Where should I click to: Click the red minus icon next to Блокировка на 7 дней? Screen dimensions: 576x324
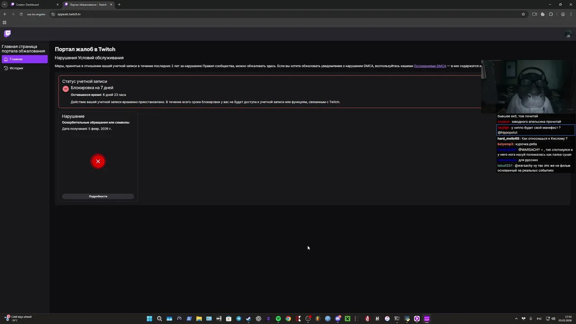coord(66,89)
